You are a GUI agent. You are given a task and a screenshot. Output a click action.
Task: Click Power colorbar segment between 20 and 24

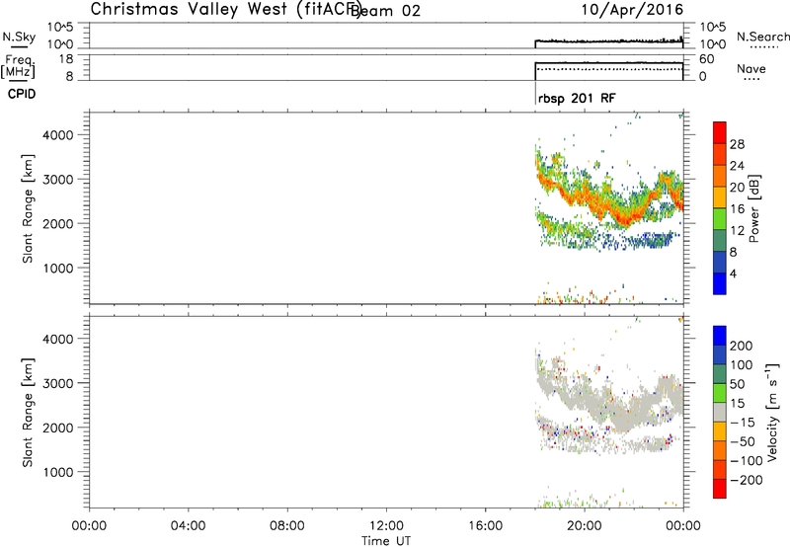pos(720,176)
